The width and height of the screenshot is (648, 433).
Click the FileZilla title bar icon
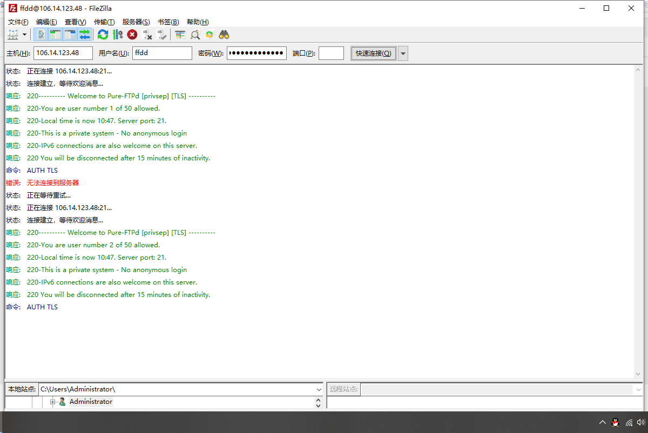coord(12,8)
